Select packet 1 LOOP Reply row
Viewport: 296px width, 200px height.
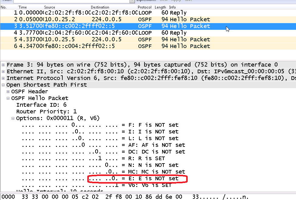coord(148,13)
